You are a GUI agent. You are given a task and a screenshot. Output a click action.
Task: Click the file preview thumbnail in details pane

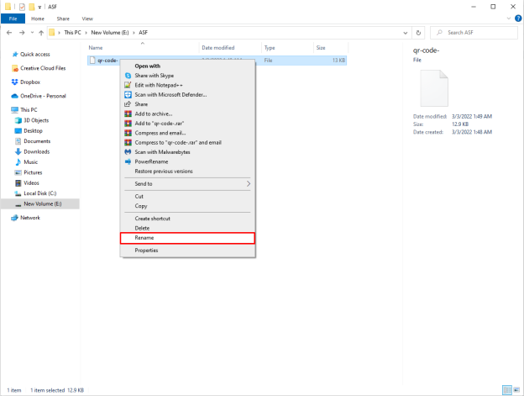click(x=434, y=88)
